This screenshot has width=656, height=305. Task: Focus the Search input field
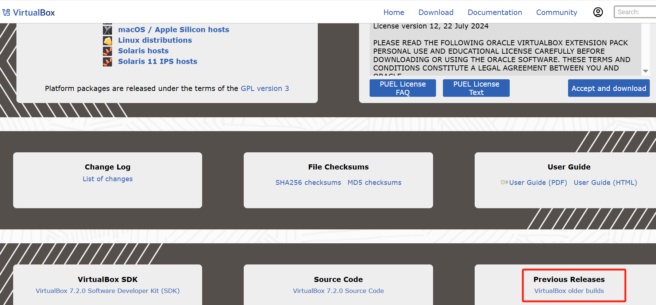click(635, 12)
